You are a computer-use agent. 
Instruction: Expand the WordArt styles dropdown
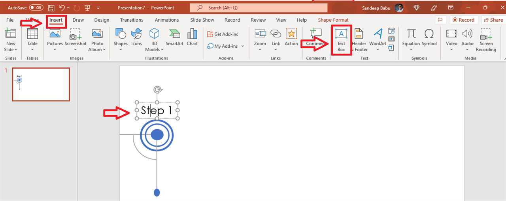pyautogui.click(x=378, y=50)
